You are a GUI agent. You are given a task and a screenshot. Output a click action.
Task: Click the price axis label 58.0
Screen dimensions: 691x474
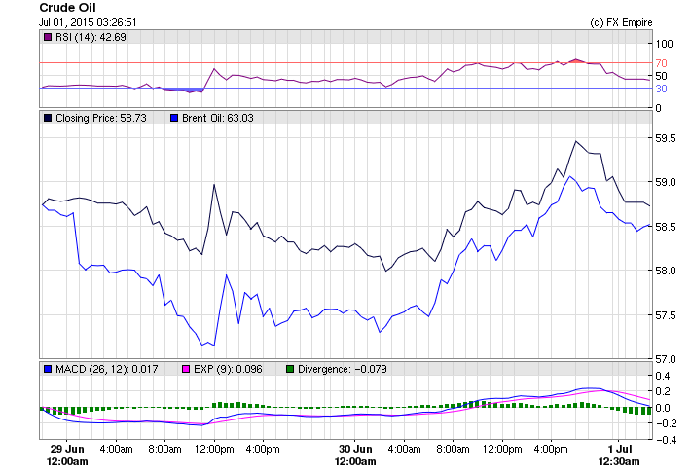666,271
